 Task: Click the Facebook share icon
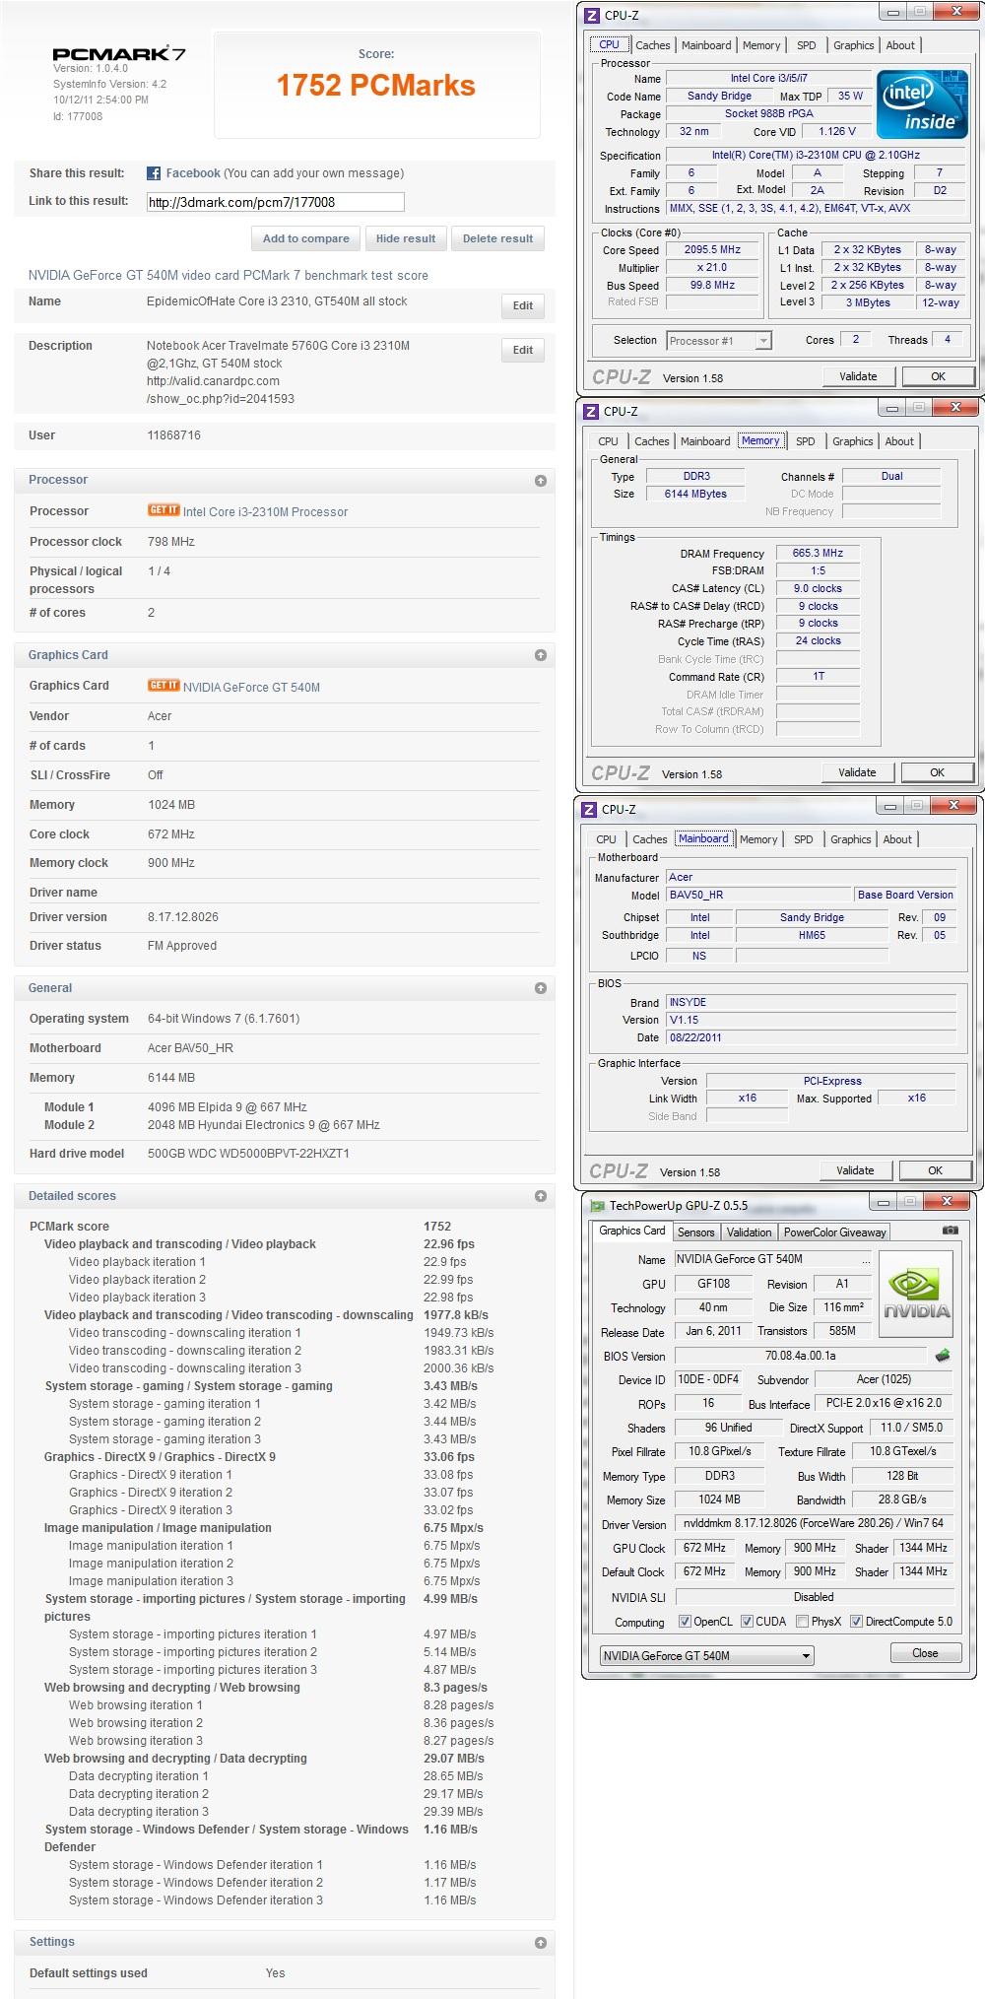tap(154, 173)
